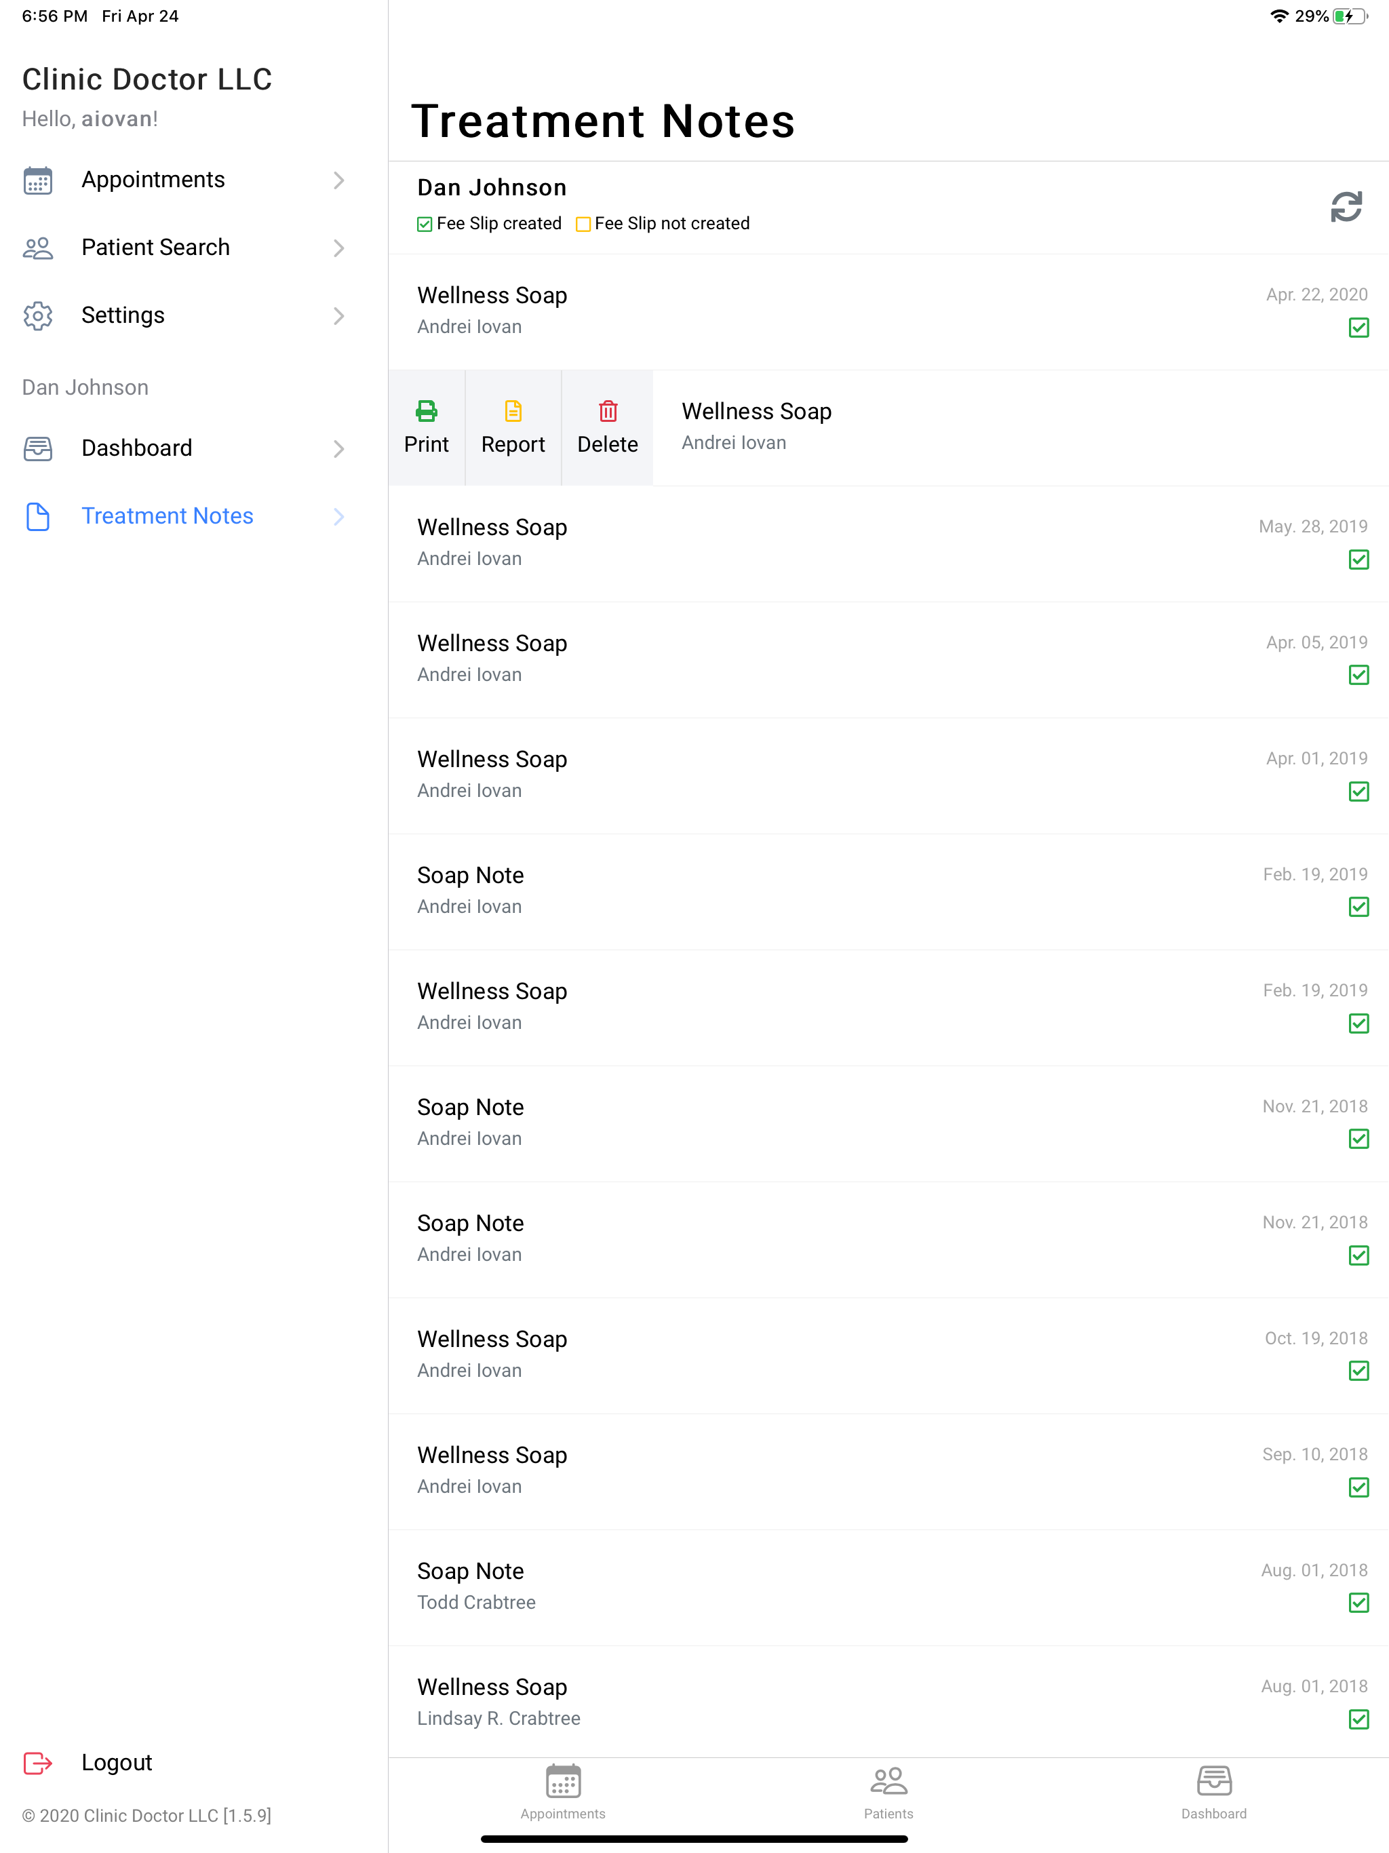
Task: Expand Settings with its chevron
Action: coord(338,316)
